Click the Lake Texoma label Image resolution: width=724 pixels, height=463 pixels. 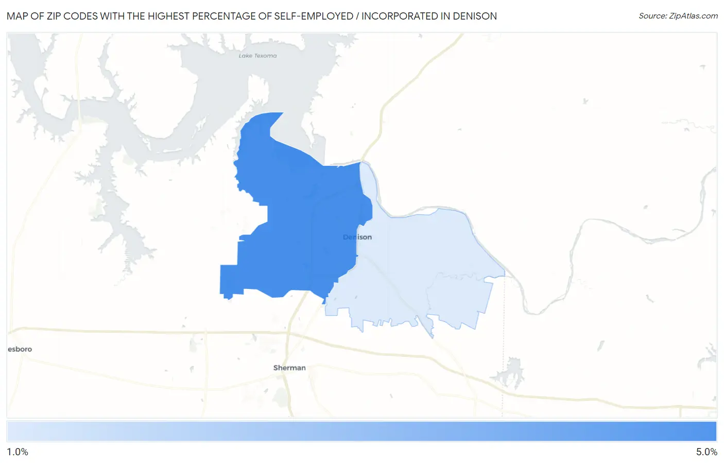coord(257,56)
